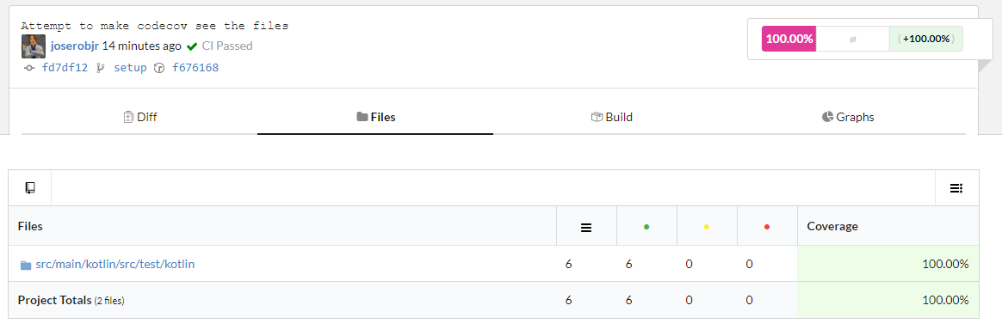Open the setup branch link
1002x330 pixels.
pyautogui.click(x=130, y=68)
